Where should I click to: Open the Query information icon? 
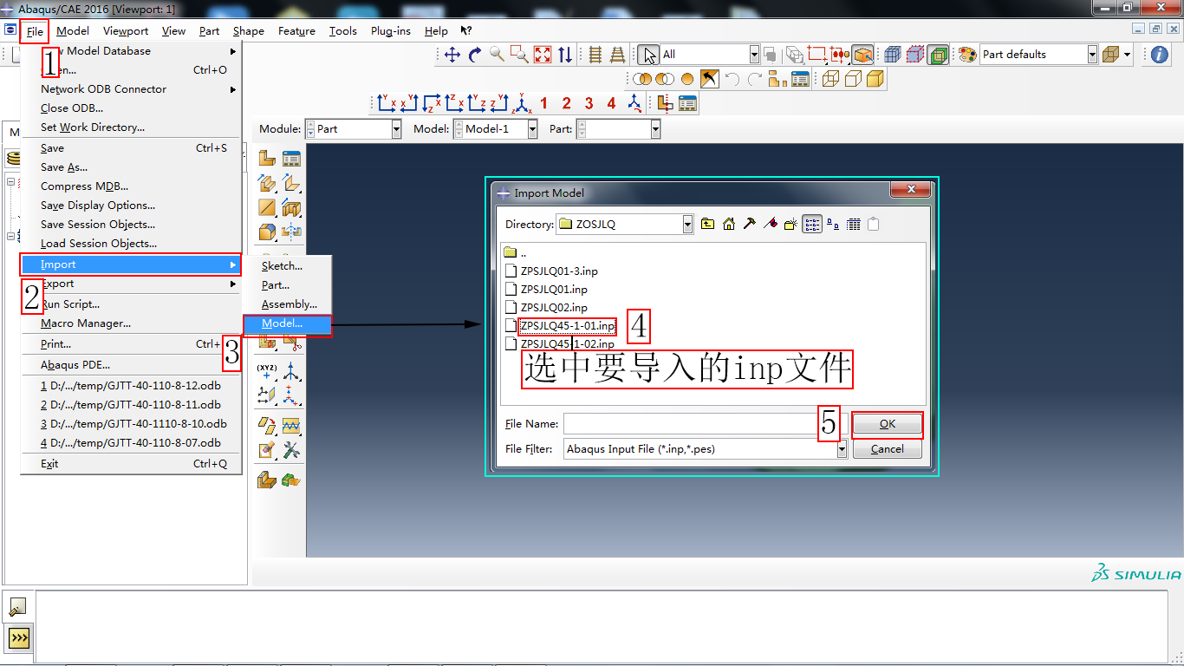tap(1160, 55)
